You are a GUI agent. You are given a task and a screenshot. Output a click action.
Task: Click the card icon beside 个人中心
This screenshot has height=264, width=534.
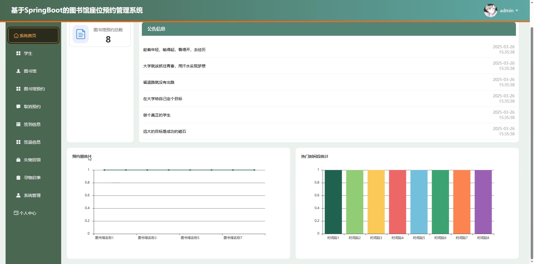point(16,213)
